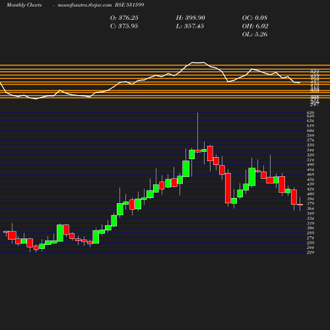Click the 514 price axis label
The image size is (330, 330).
click(x=310, y=160)
